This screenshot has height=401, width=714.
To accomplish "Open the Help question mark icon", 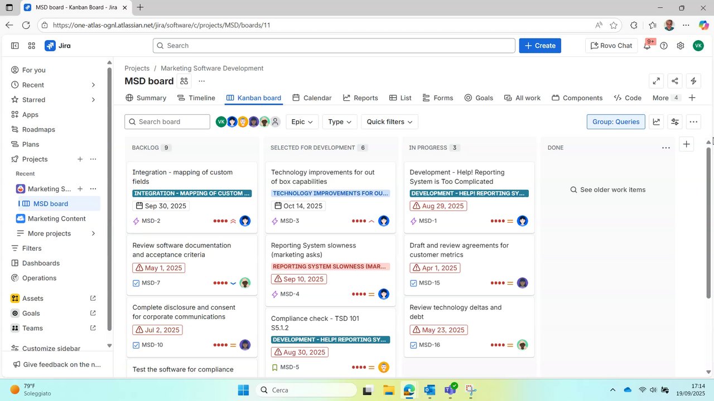I will point(664,46).
